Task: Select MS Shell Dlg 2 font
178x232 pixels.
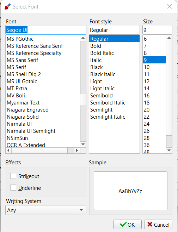Action: click(43, 74)
